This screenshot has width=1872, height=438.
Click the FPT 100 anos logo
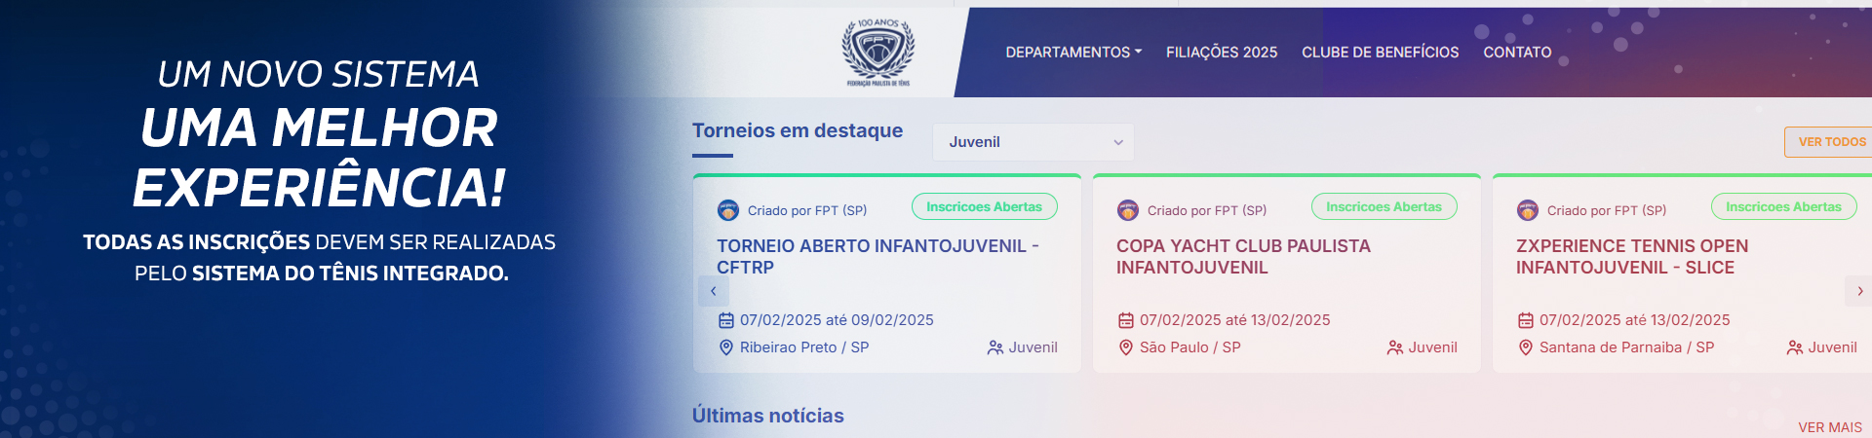pyautogui.click(x=877, y=53)
